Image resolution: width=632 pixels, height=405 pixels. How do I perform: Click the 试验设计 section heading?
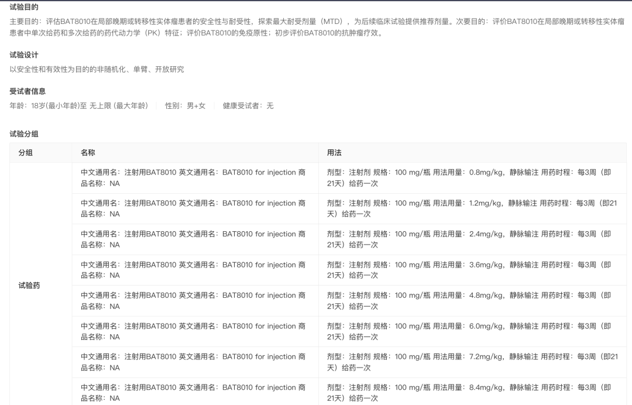[24, 55]
